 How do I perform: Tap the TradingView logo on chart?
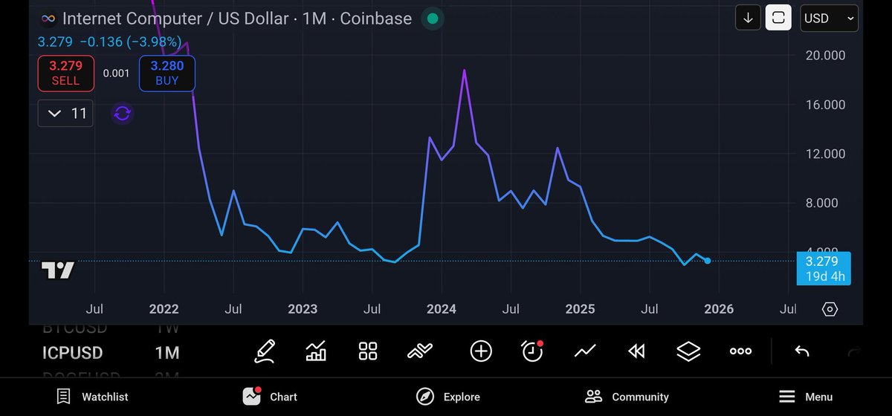point(57,270)
